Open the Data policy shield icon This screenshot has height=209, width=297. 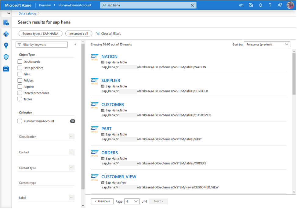(6, 57)
